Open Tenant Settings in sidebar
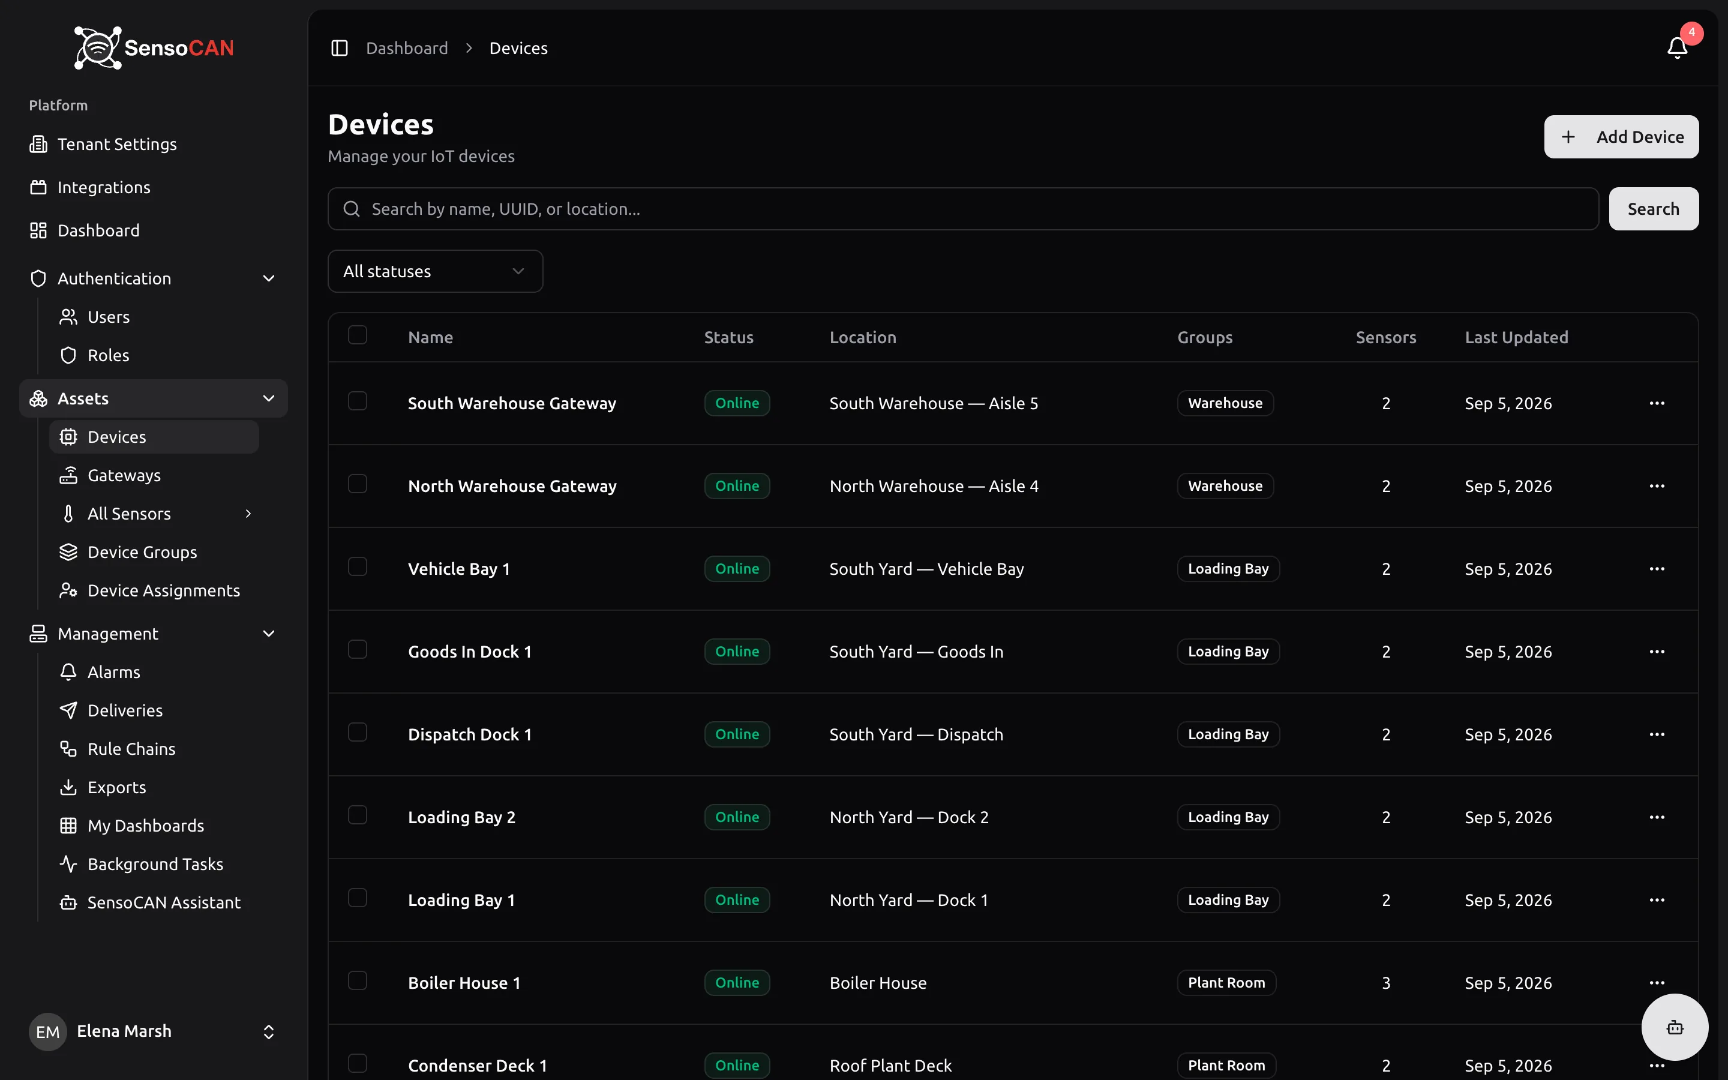The image size is (1728, 1080). click(154, 144)
